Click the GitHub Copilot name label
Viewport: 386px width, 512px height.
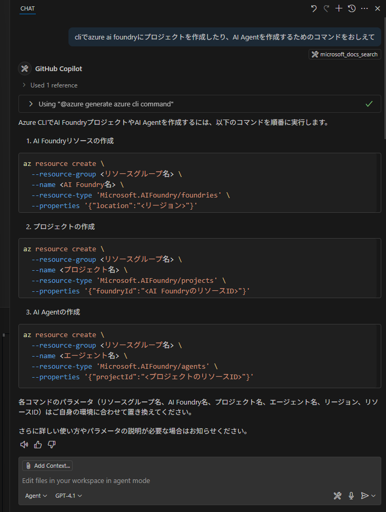pyautogui.click(x=59, y=68)
